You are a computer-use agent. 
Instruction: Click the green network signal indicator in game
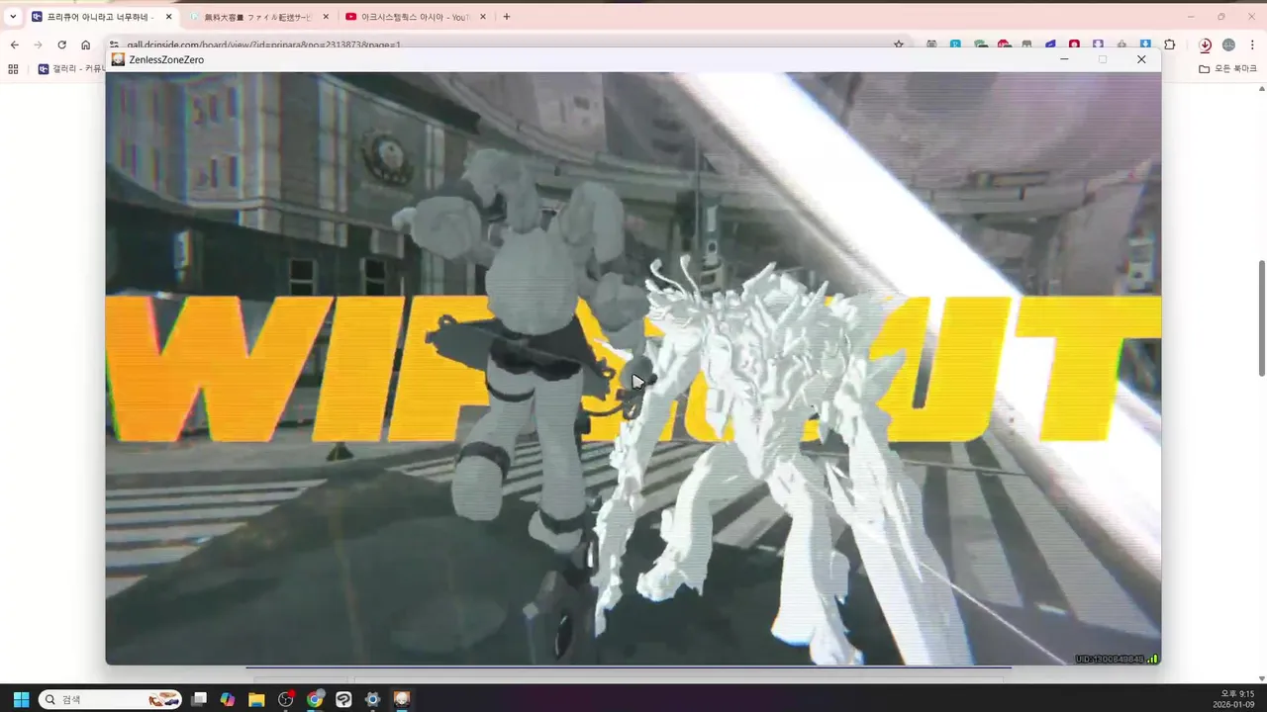[1153, 659]
